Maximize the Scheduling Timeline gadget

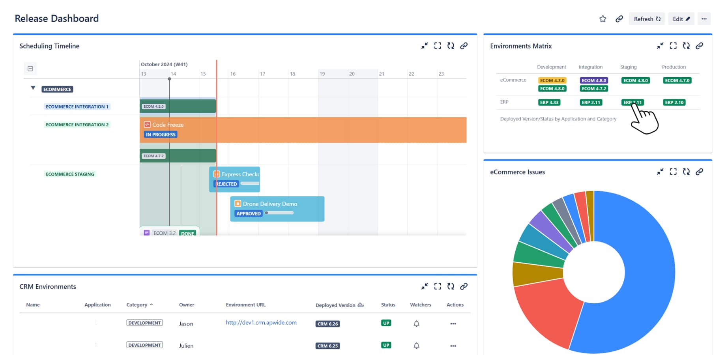[438, 46]
